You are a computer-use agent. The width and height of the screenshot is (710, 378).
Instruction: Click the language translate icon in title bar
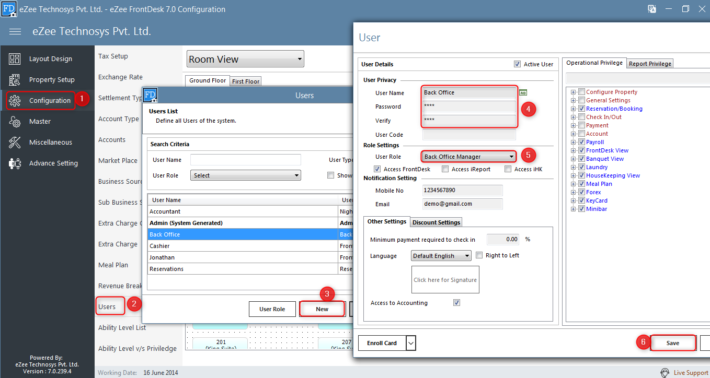(652, 9)
